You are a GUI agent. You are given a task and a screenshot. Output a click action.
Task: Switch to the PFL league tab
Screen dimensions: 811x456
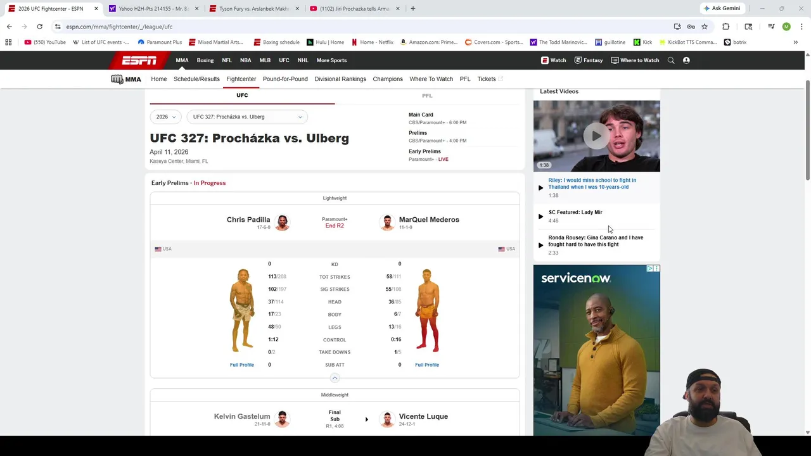(x=427, y=96)
